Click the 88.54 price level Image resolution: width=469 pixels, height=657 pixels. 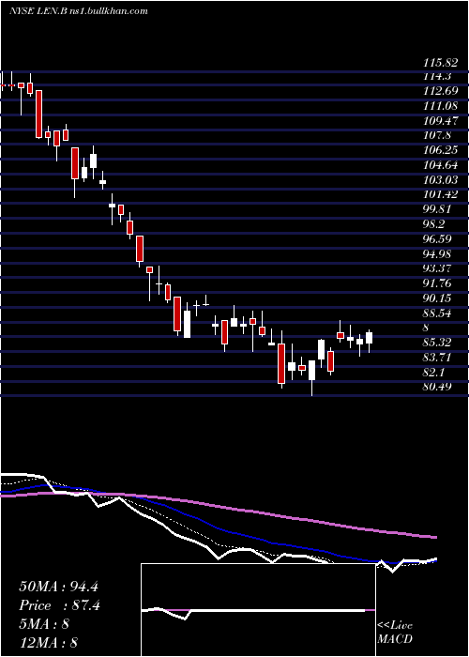pos(437,313)
